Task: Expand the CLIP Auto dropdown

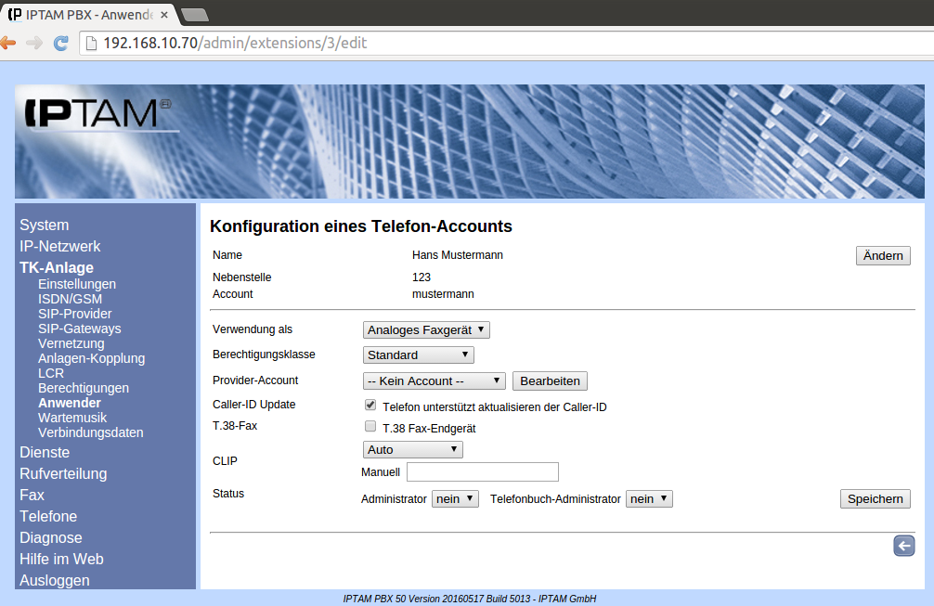Action: pos(412,449)
